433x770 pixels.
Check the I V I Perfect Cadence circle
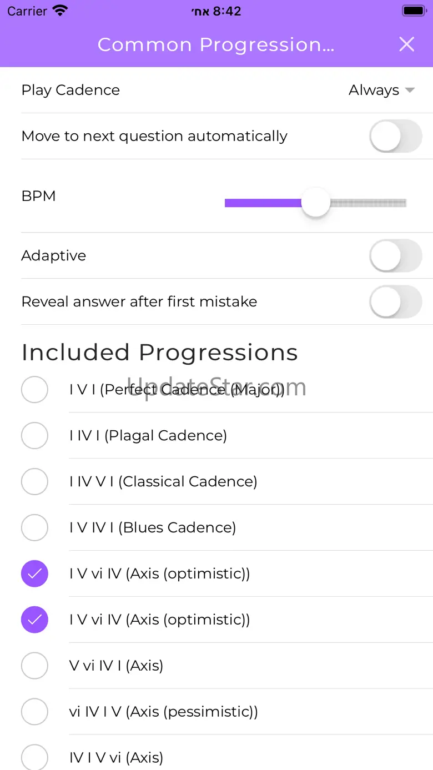click(34, 389)
